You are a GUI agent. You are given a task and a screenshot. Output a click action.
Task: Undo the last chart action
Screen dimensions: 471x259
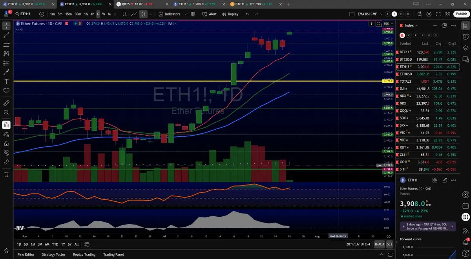pyautogui.click(x=247, y=14)
